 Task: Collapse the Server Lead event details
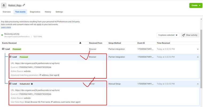pyautogui.click(x=198, y=84)
